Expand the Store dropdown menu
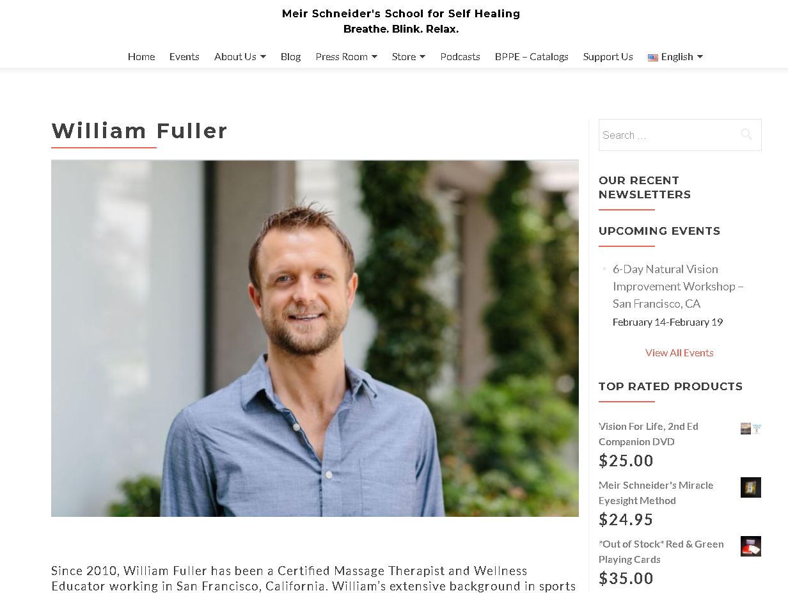This screenshot has height=593, width=788. 409,57
